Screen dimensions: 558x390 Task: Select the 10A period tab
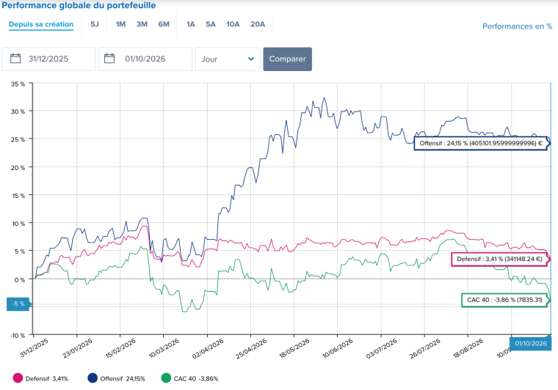tap(233, 24)
